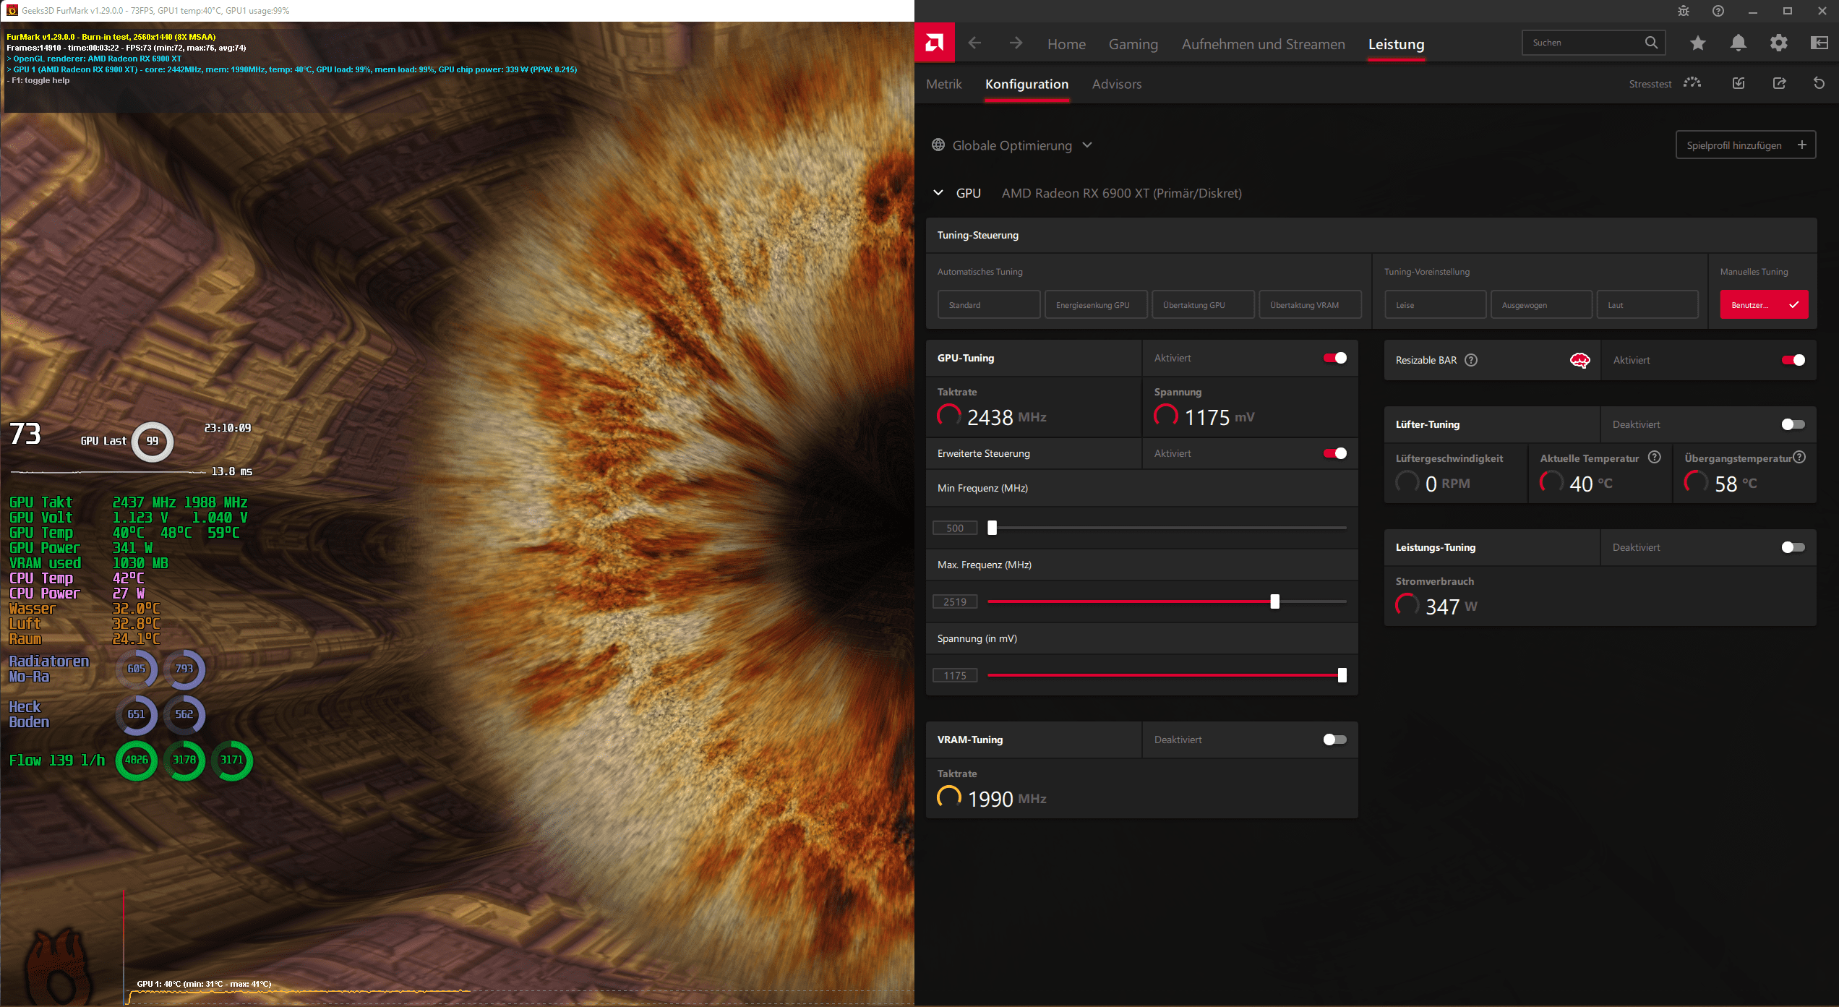Viewport: 1839px width, 1007px height.
Task: Toggle GPU-Tuning switch off
Action: (1335, 358)
